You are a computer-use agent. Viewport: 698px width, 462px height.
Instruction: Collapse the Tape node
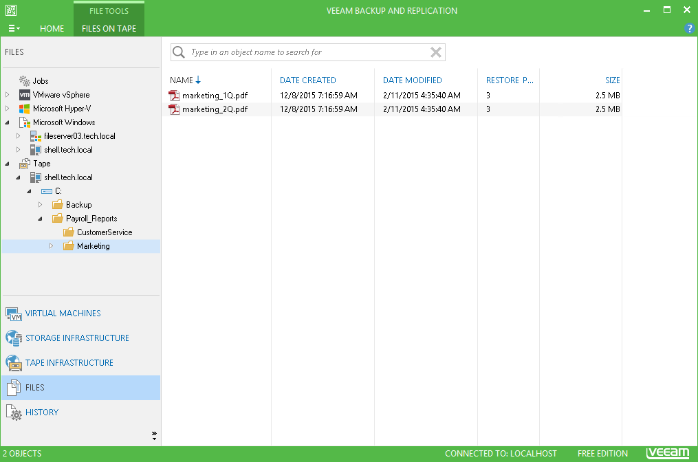[7, 164]
